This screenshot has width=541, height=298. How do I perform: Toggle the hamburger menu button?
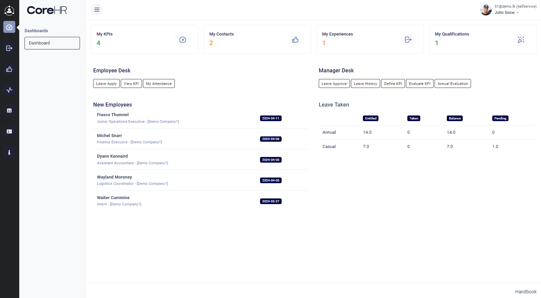click(97, 10)
